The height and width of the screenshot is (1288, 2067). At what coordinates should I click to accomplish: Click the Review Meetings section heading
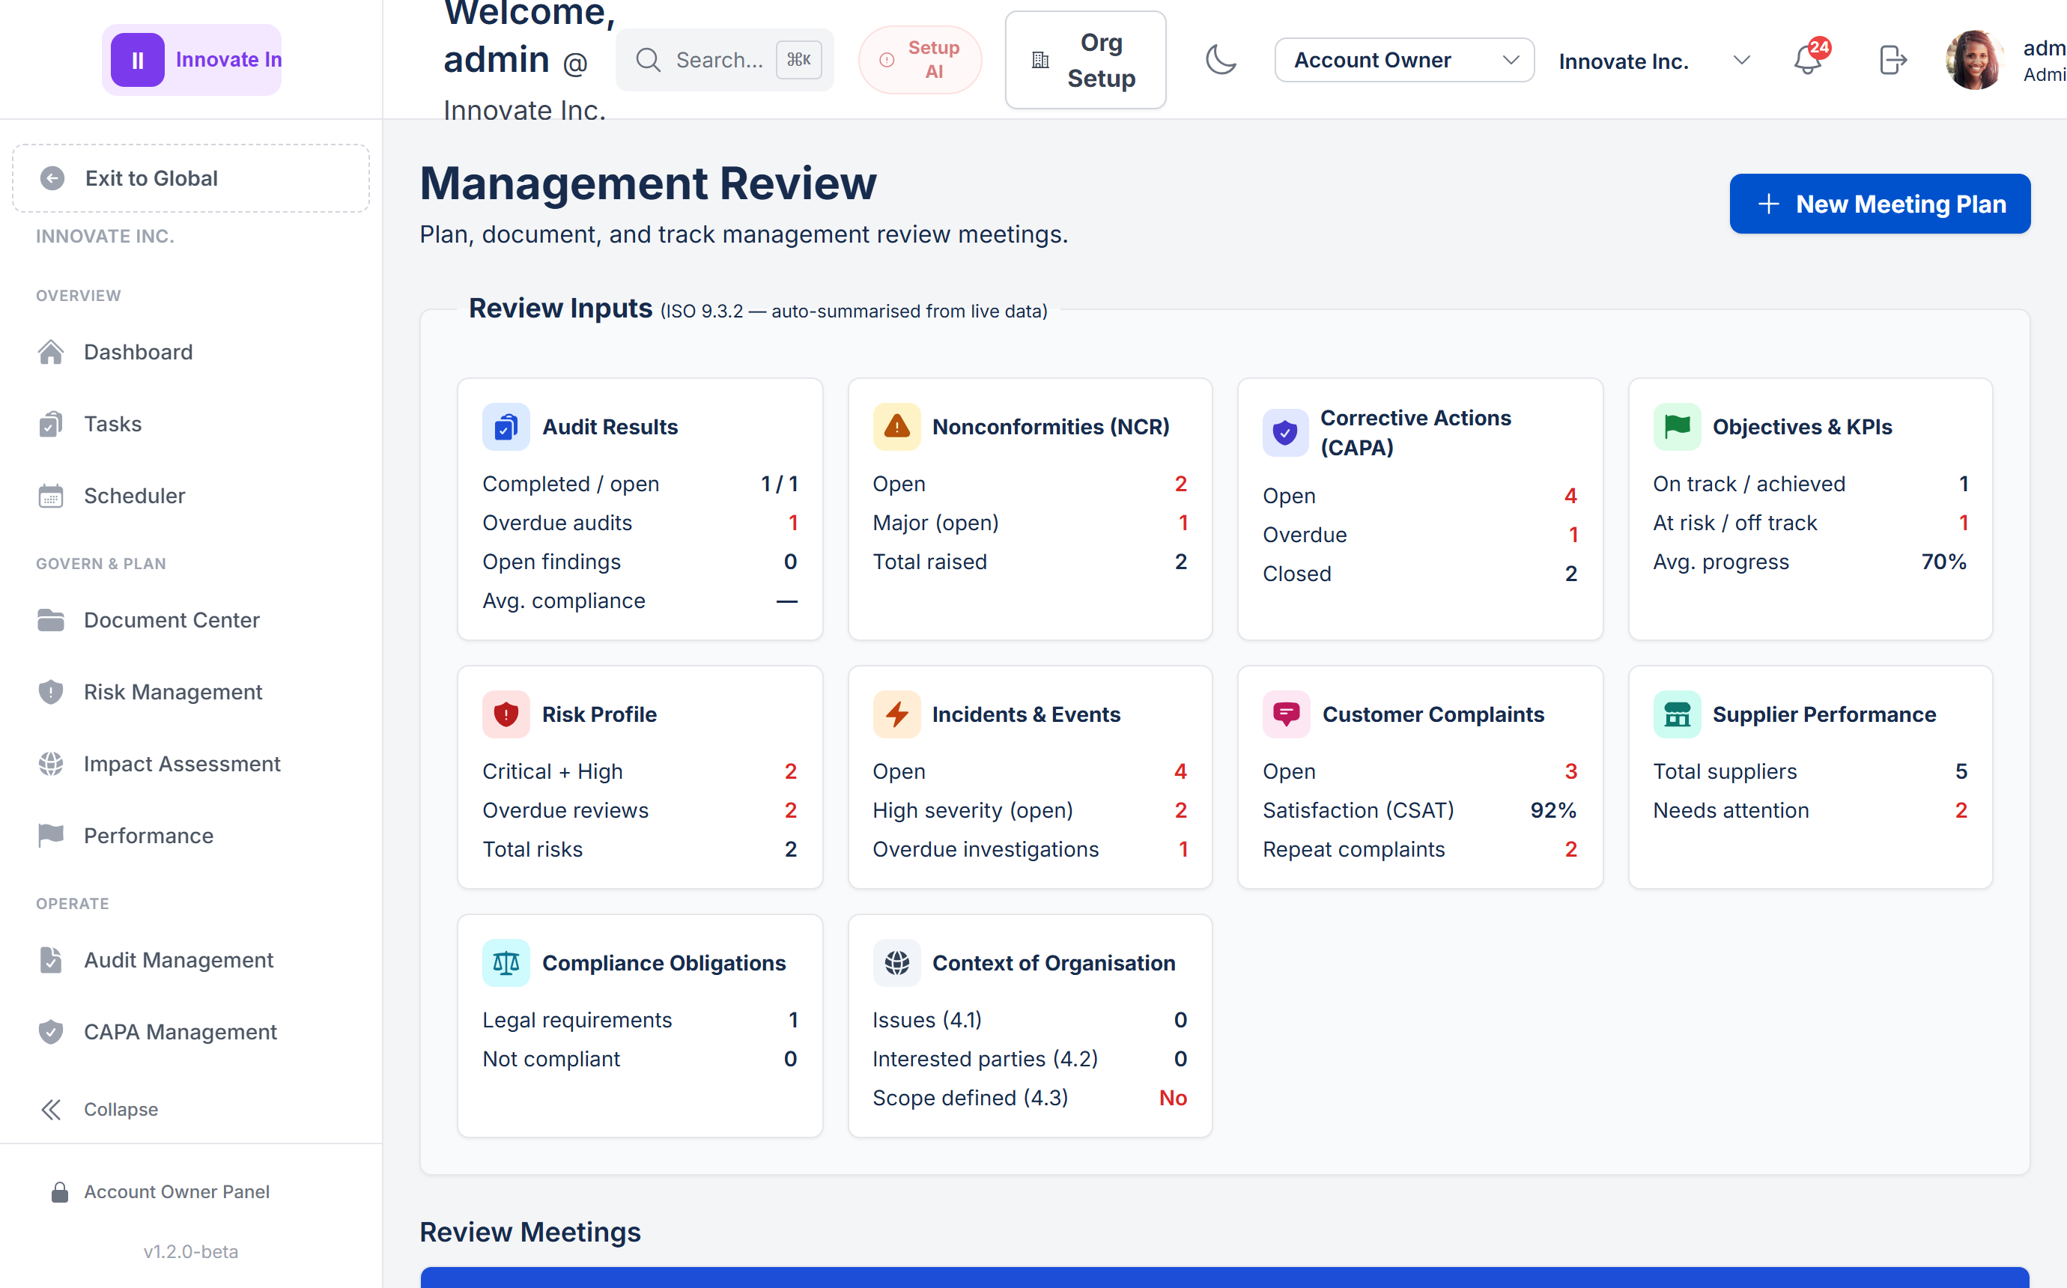[529, 1232]
